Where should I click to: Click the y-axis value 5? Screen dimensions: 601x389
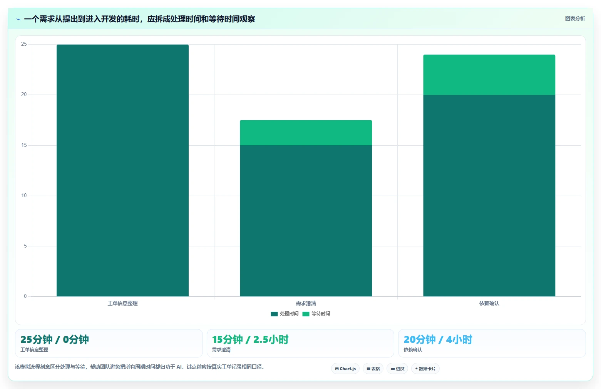(25, 246)
